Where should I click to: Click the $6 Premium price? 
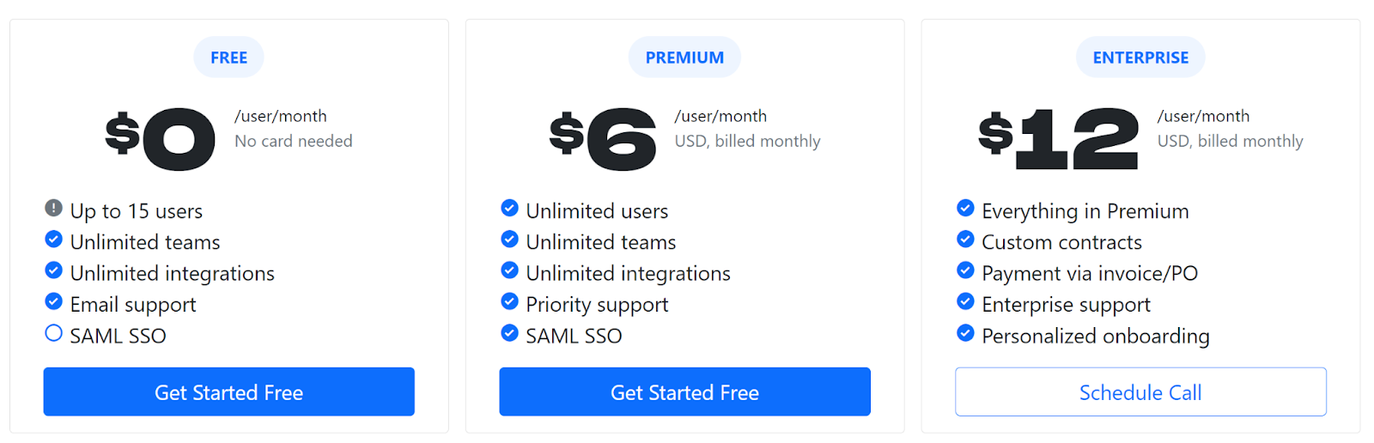604,138
